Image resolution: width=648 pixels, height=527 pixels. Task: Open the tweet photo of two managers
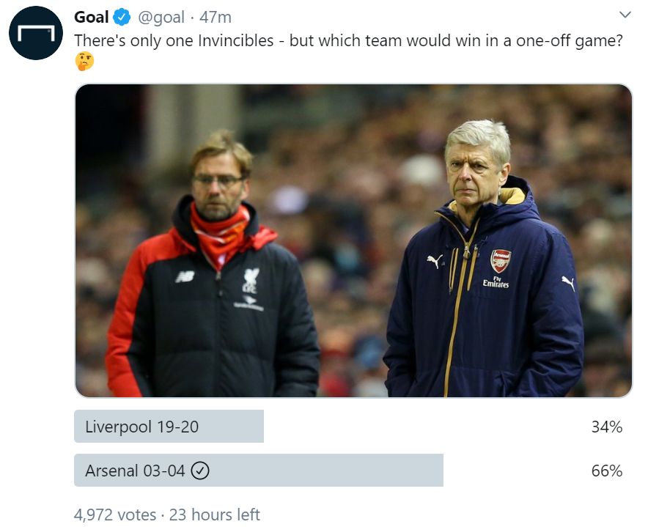point(353,240)
